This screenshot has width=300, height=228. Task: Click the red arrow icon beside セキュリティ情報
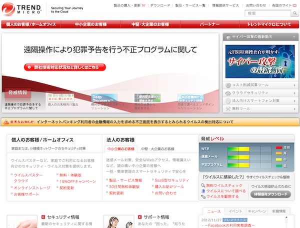point(43,217)
